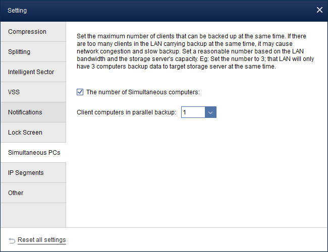The image size is (328, 252).
Task: Open the IP Segments tab
Action: point(33,173)
